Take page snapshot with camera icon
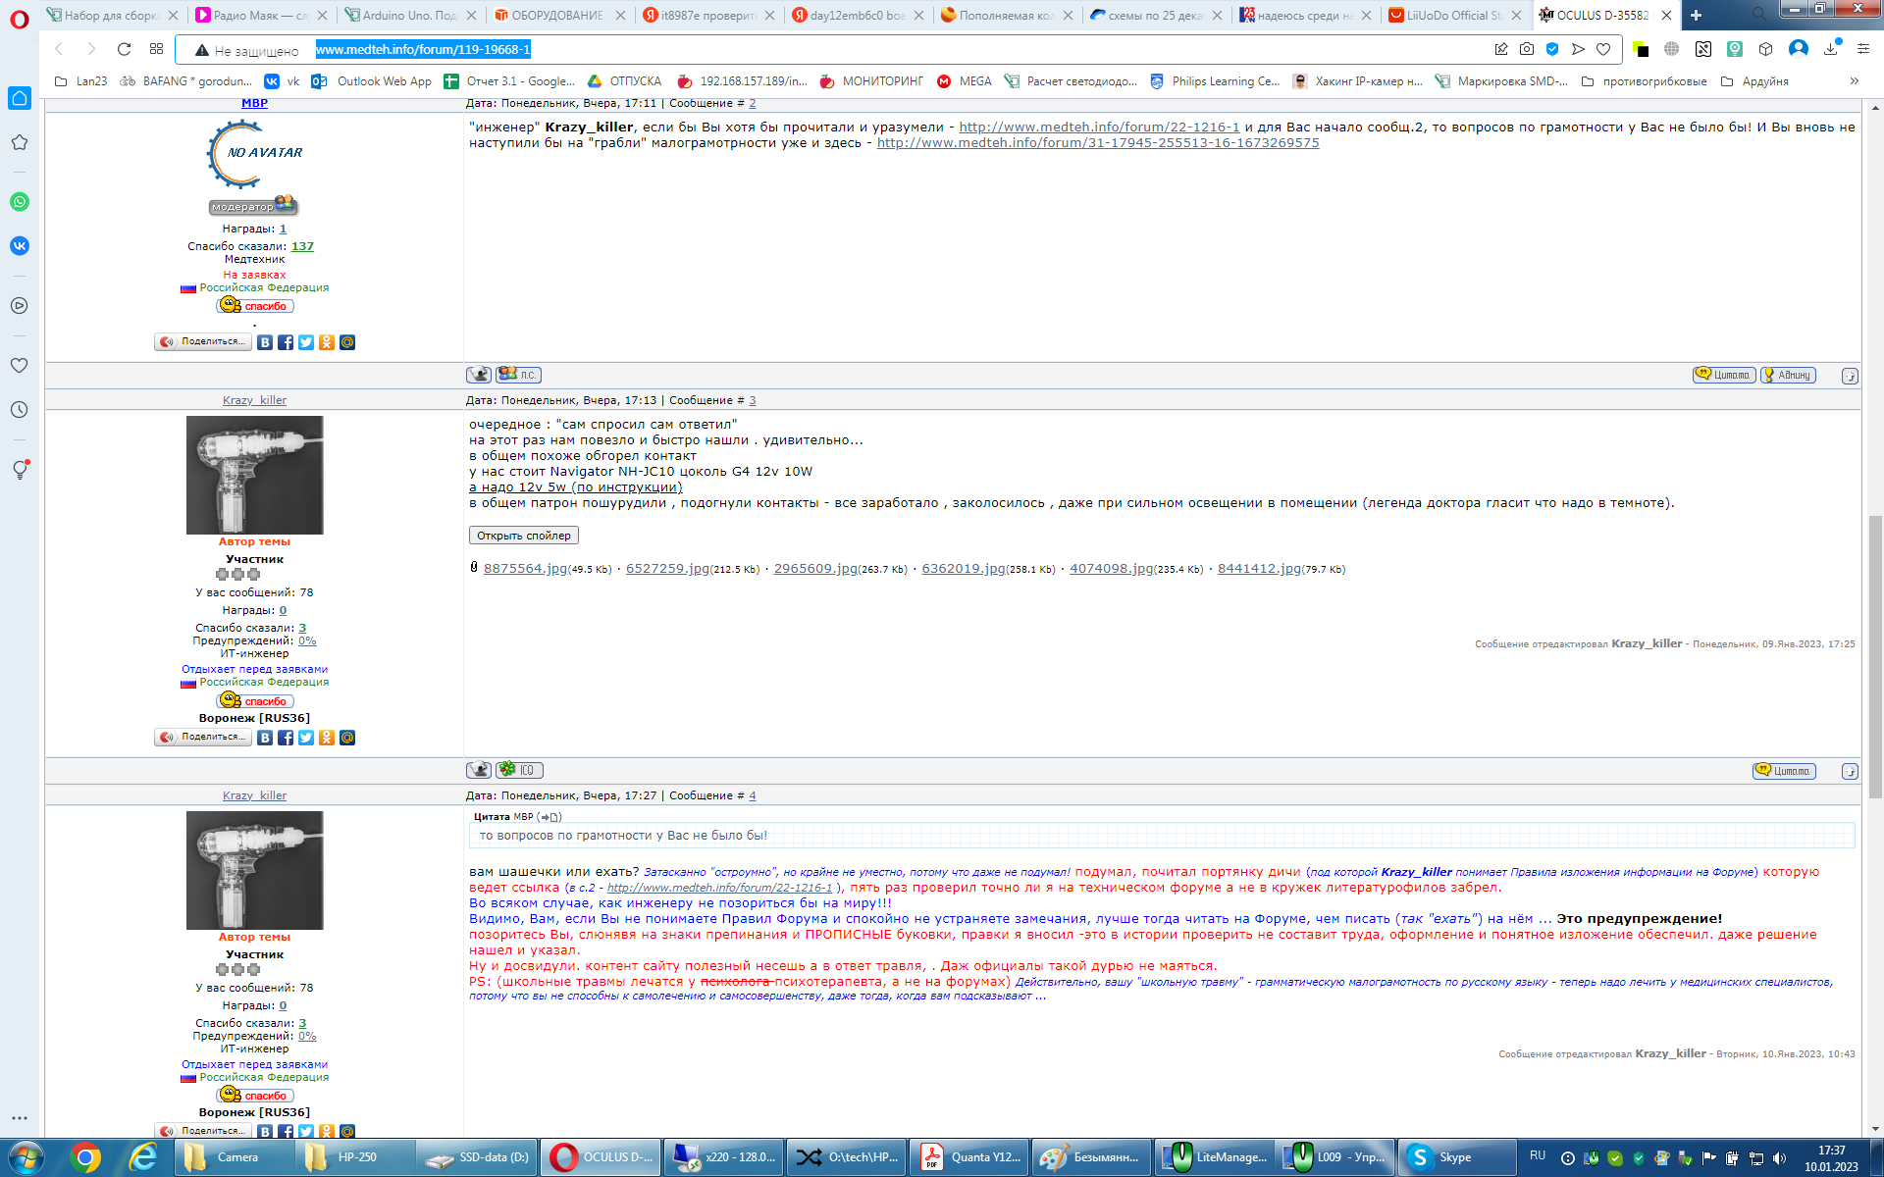 click(1527, 49)
